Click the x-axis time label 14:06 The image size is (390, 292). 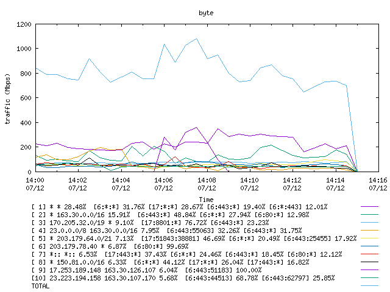tap(163, 180)
